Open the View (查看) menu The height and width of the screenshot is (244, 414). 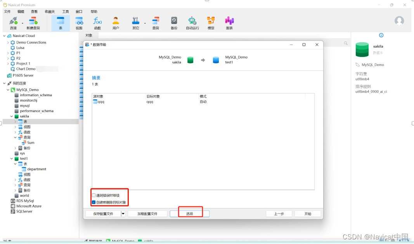(34, 11)
